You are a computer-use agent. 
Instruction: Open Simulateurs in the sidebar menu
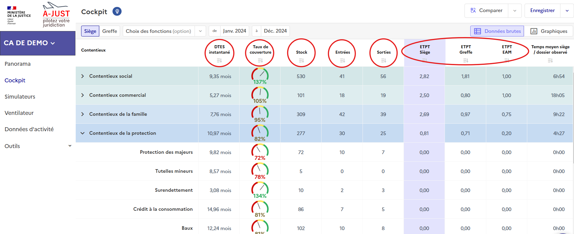[20, 97]
